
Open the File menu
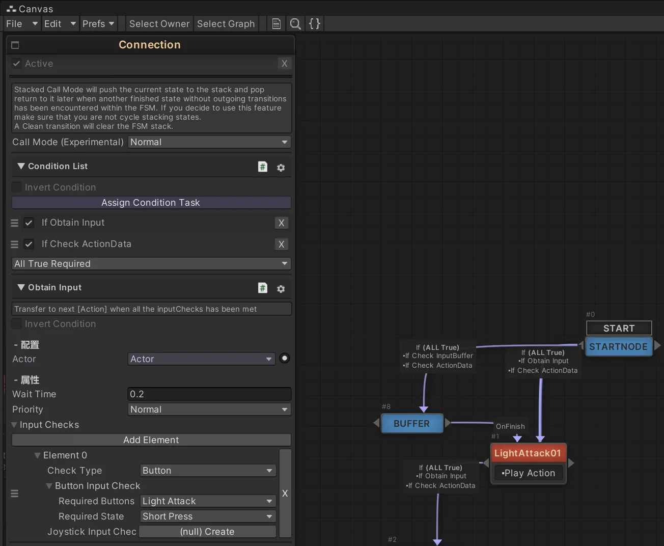(21, 24)
